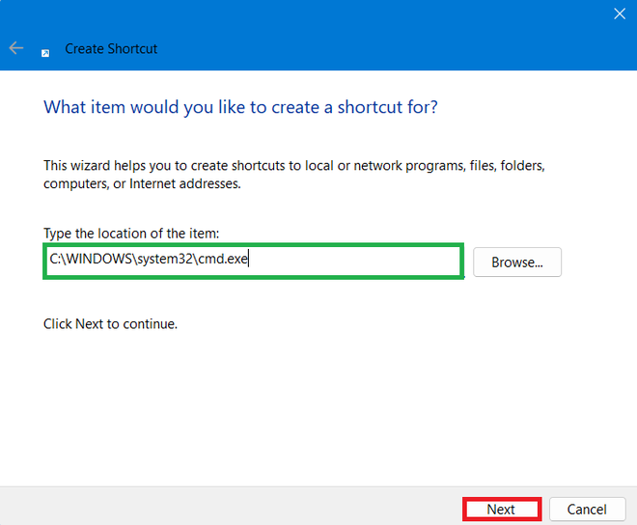
Task: Click the 'This wizard helps you' description line
Action: pos(293,166)
